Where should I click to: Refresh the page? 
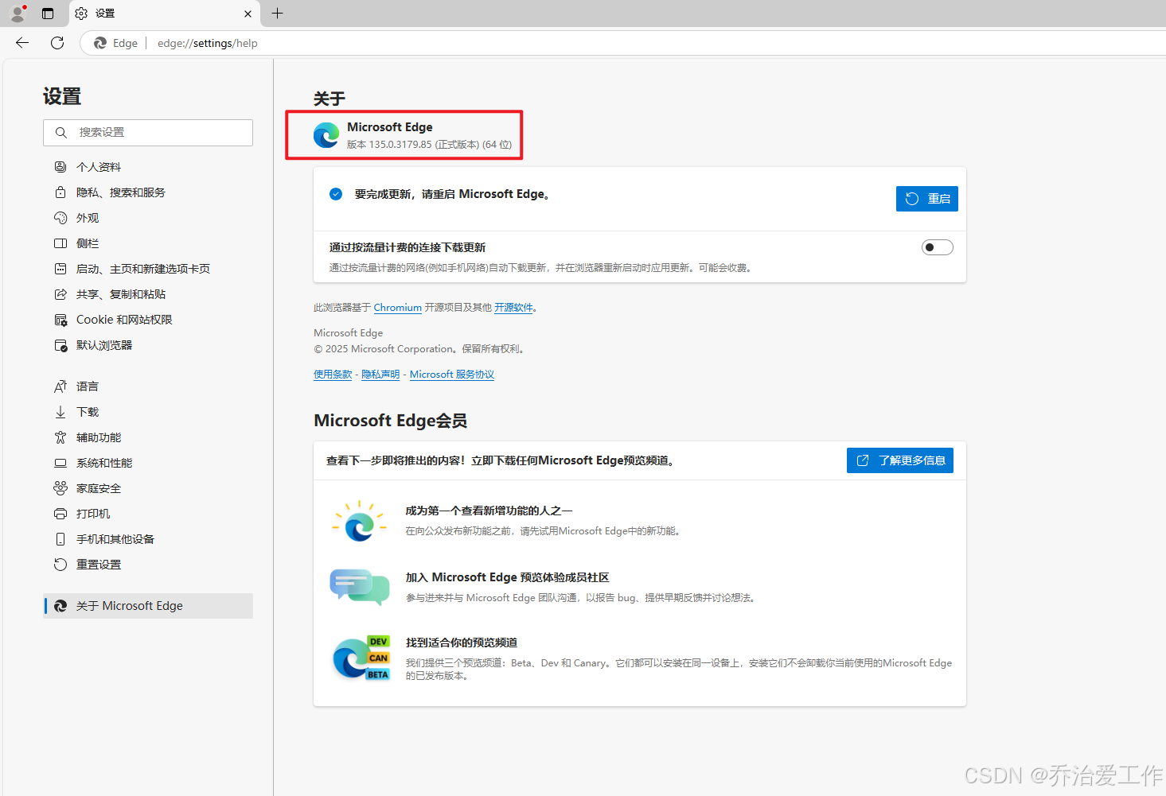point(57,43)
